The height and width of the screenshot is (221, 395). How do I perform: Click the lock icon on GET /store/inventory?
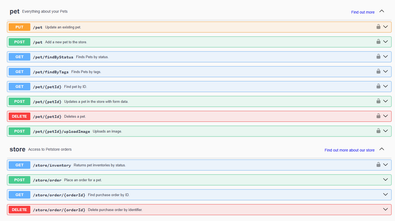click(x=378, y=164)
